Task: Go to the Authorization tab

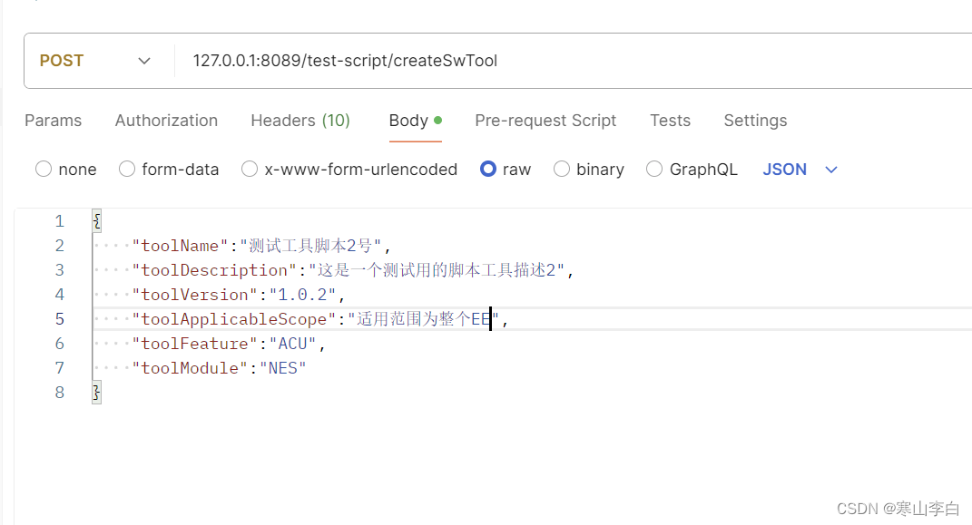Action: coord(166,121)
